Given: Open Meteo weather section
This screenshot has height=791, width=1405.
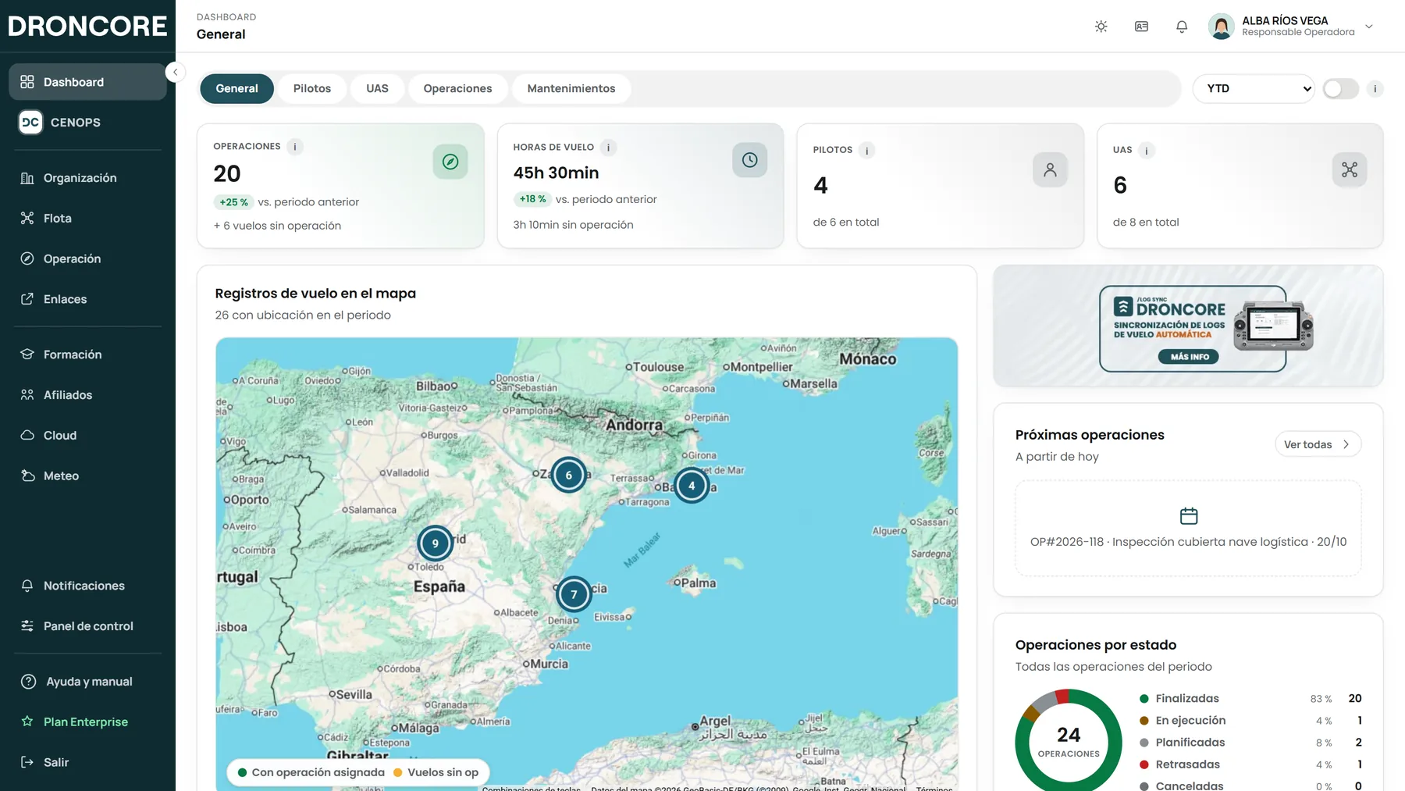Looking at the screenshot, I should tap(87, 476).
